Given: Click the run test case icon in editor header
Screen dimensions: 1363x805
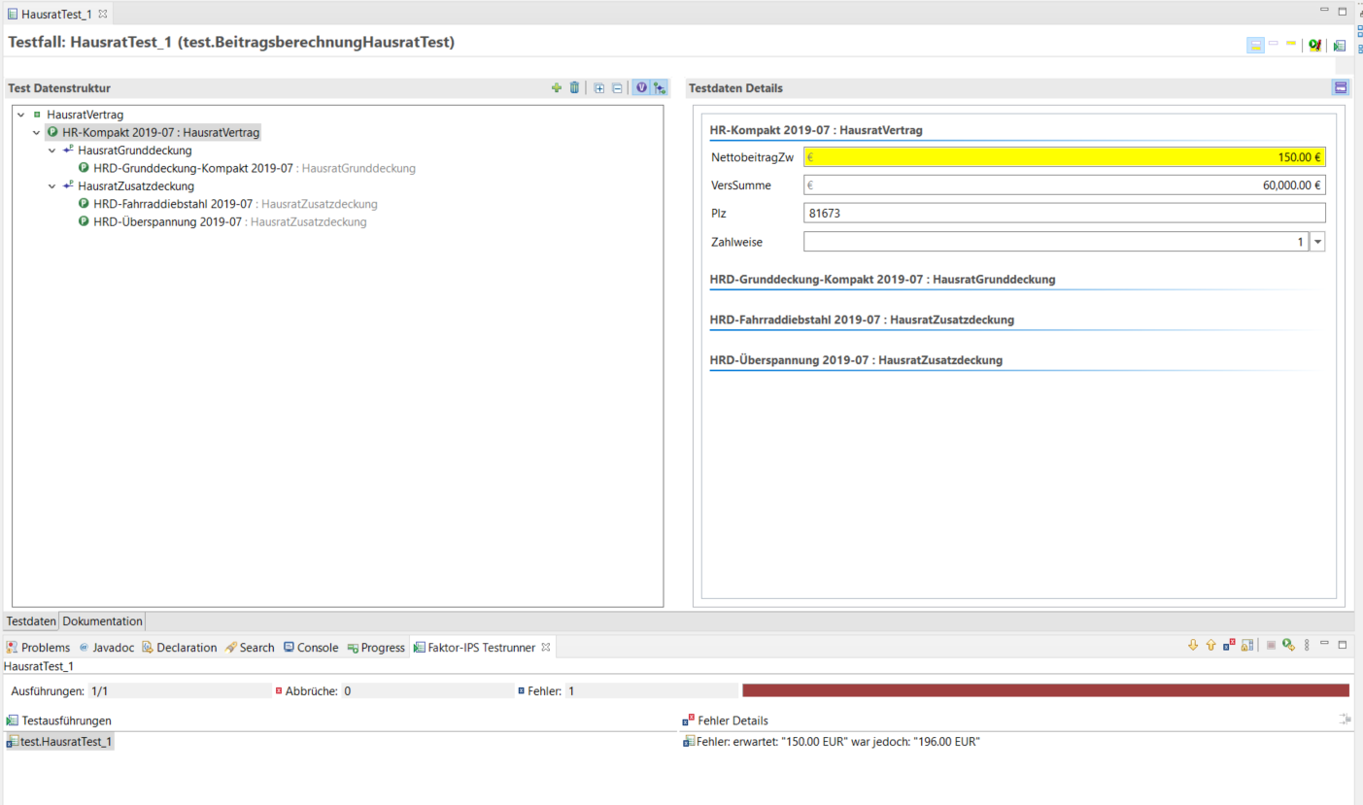Looking at the screenshot, I should click(1340, 45).
